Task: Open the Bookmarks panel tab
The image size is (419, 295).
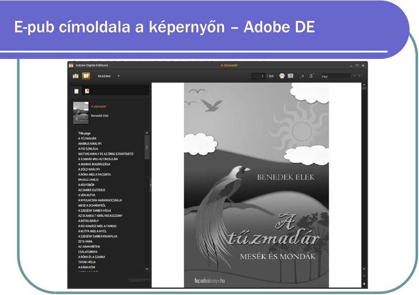Action: [87, 91]
